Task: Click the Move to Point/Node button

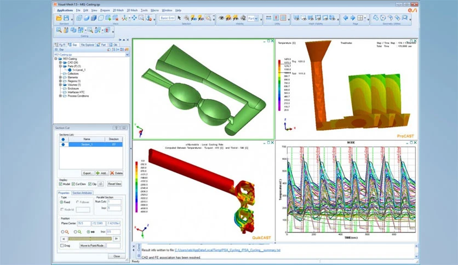Action: point(92,246)
